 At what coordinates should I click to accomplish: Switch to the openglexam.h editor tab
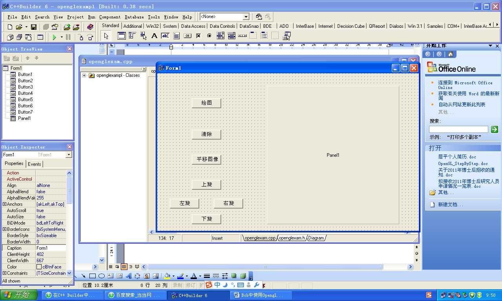click(x=292, y=238)
